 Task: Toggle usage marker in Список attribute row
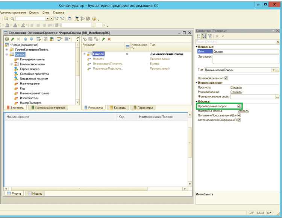127,54
